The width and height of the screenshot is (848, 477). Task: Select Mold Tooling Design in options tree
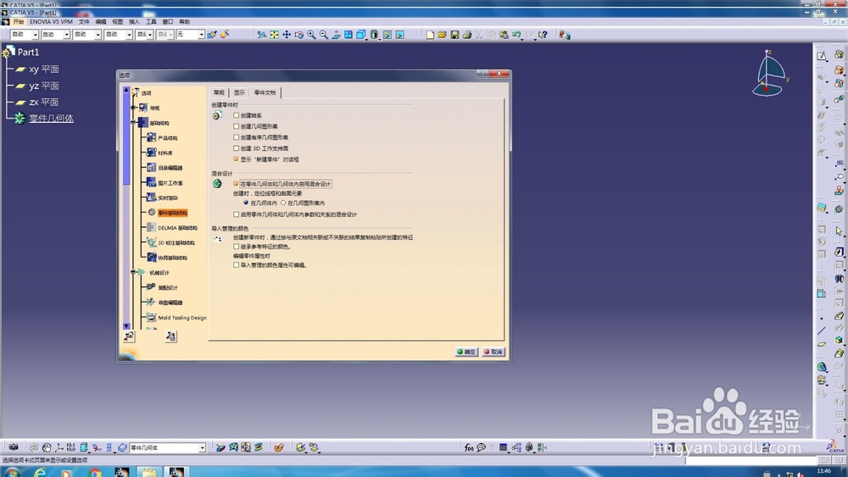[x=182, y=318]
